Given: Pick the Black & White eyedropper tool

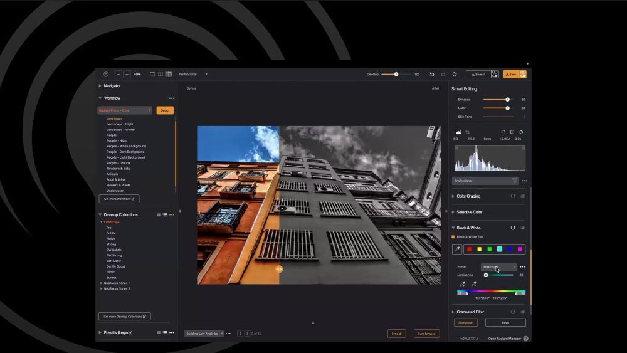Looking at the screenshot, I should click(x=456, y=249).
